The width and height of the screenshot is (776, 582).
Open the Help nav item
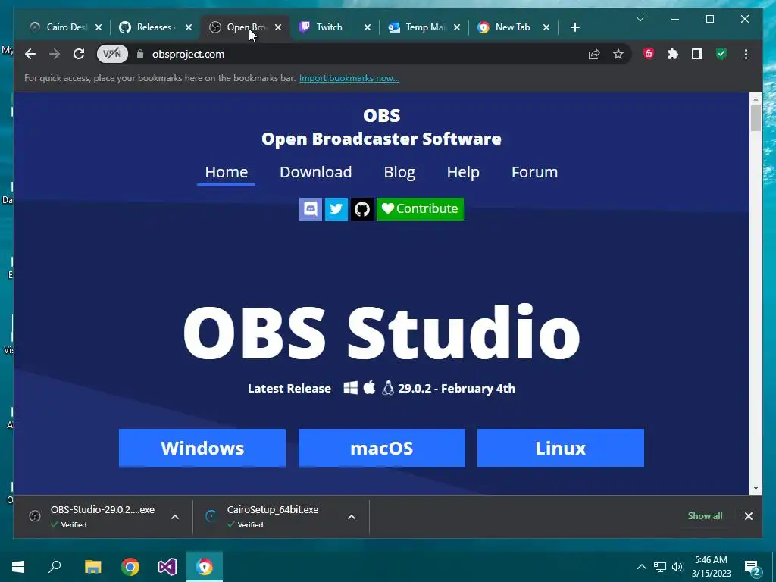463,172
